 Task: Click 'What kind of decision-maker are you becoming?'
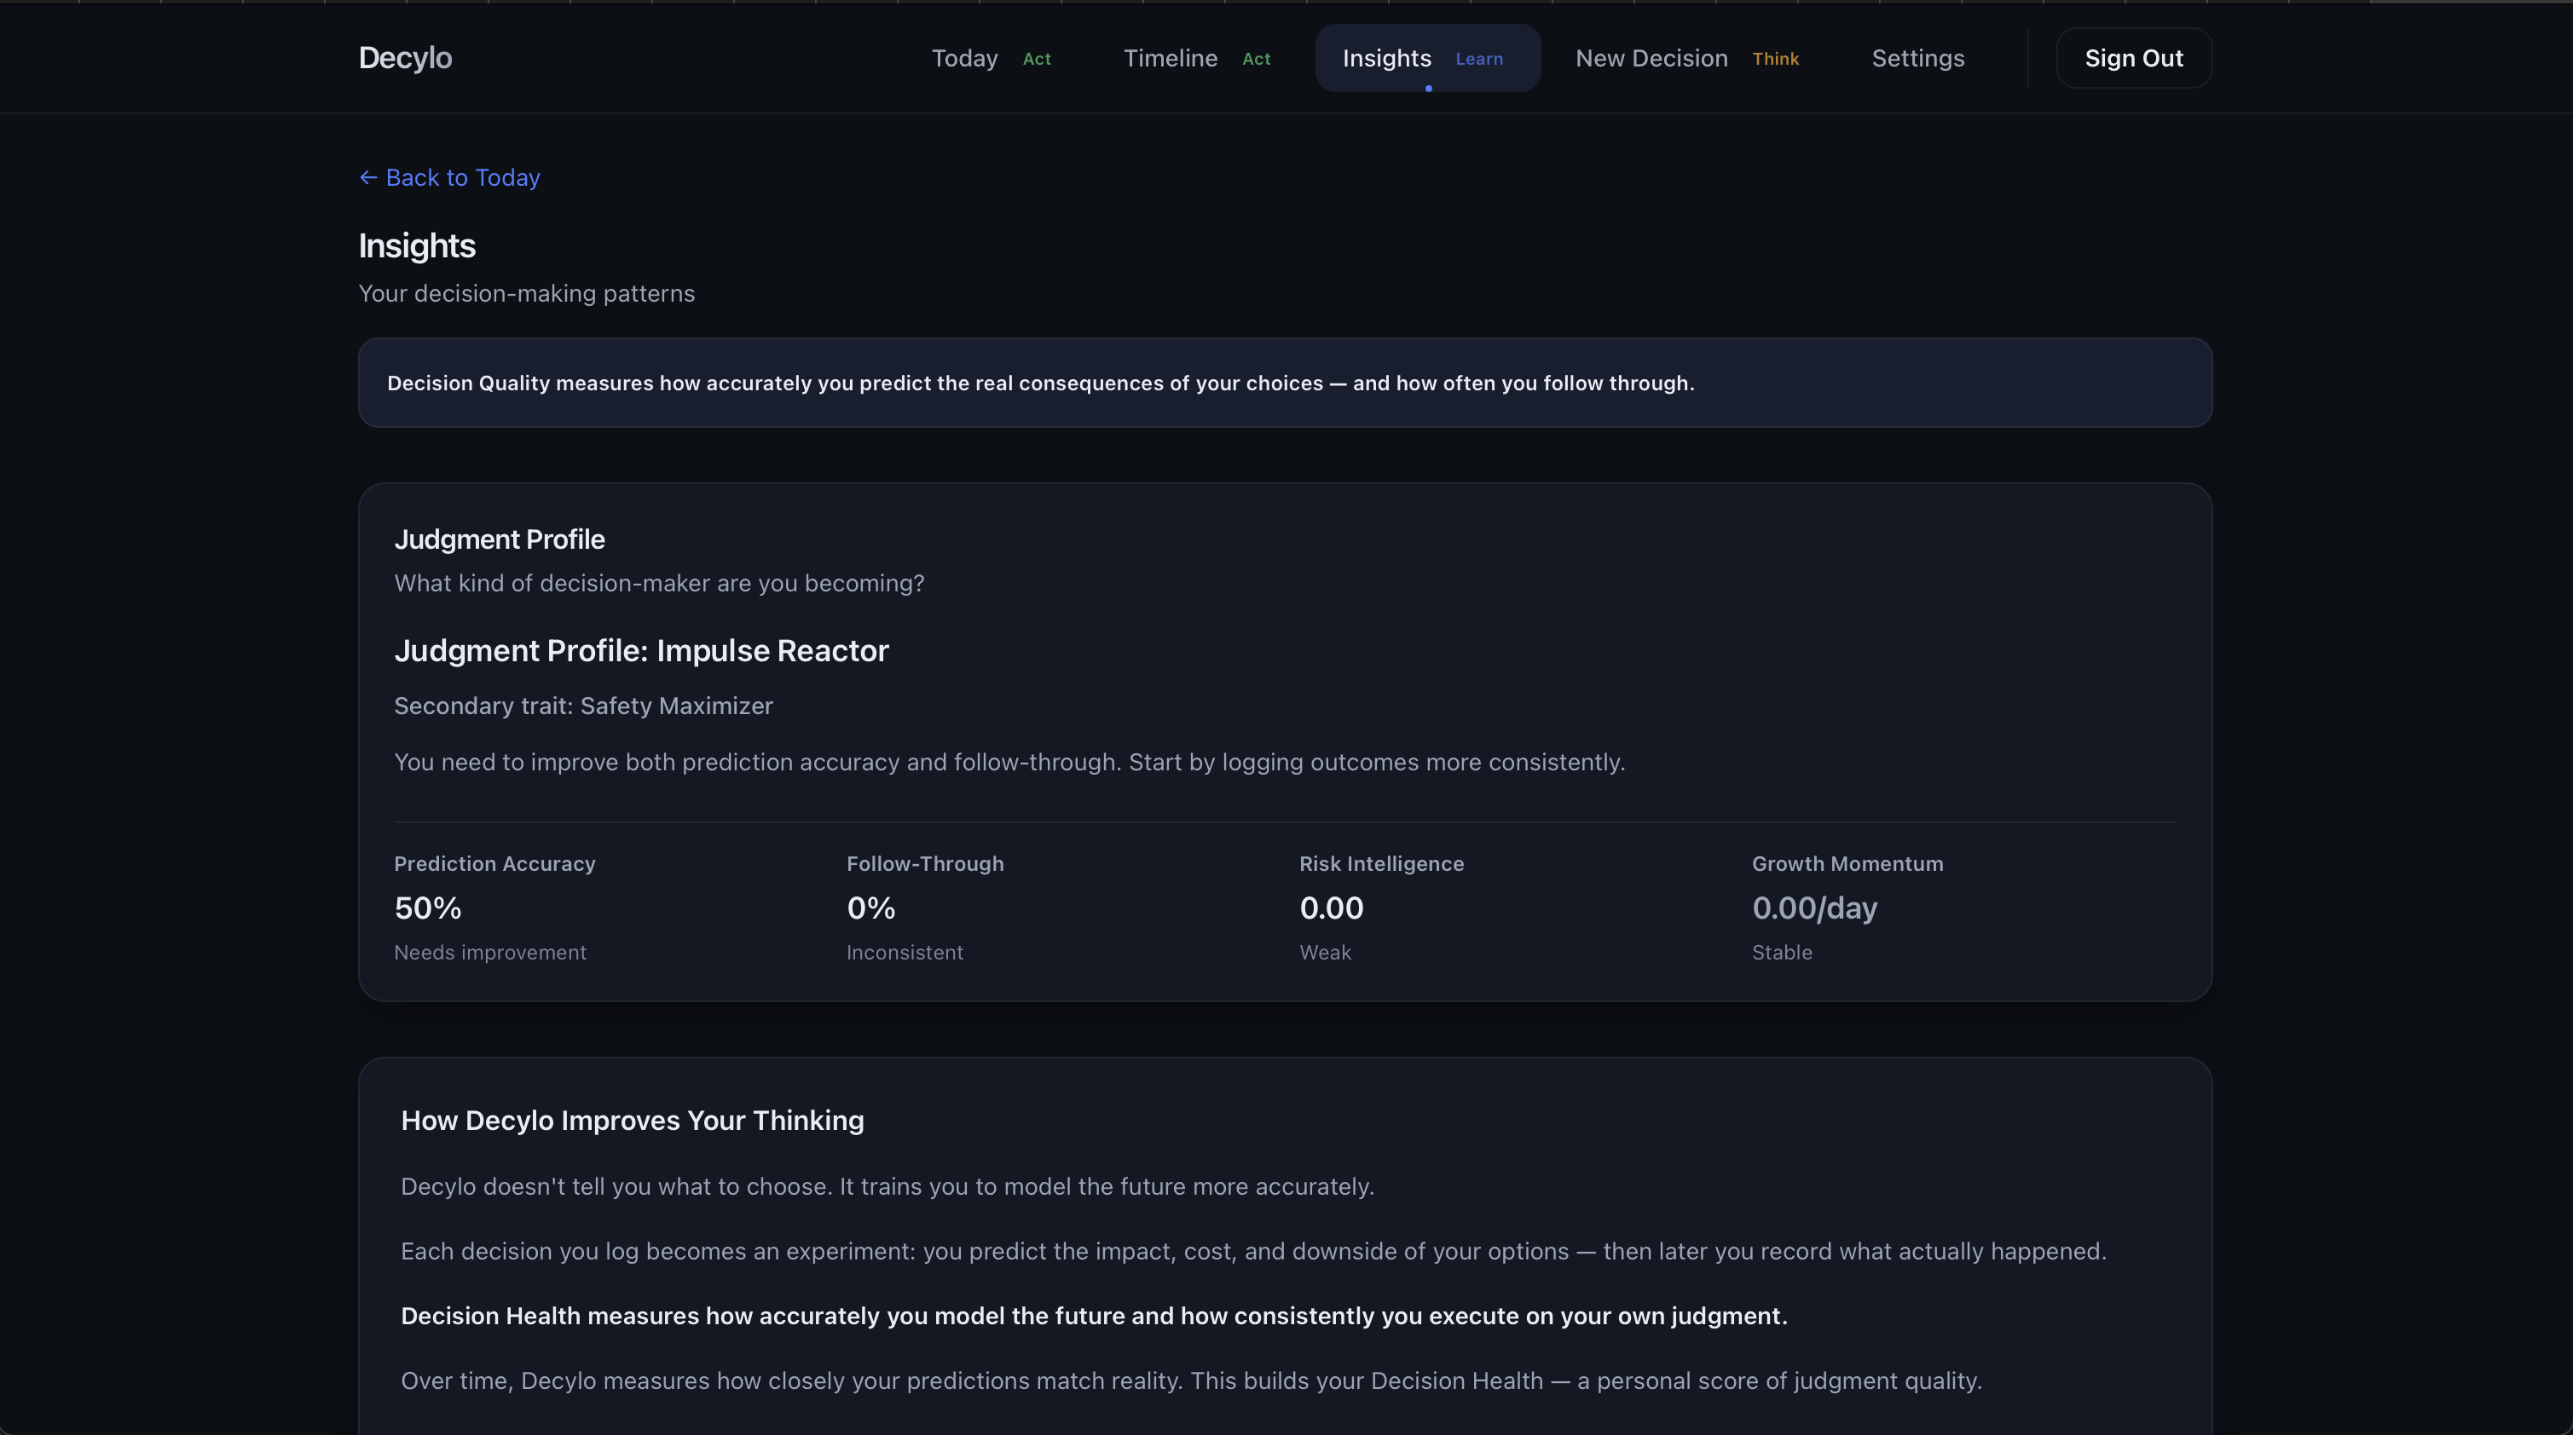659,583
